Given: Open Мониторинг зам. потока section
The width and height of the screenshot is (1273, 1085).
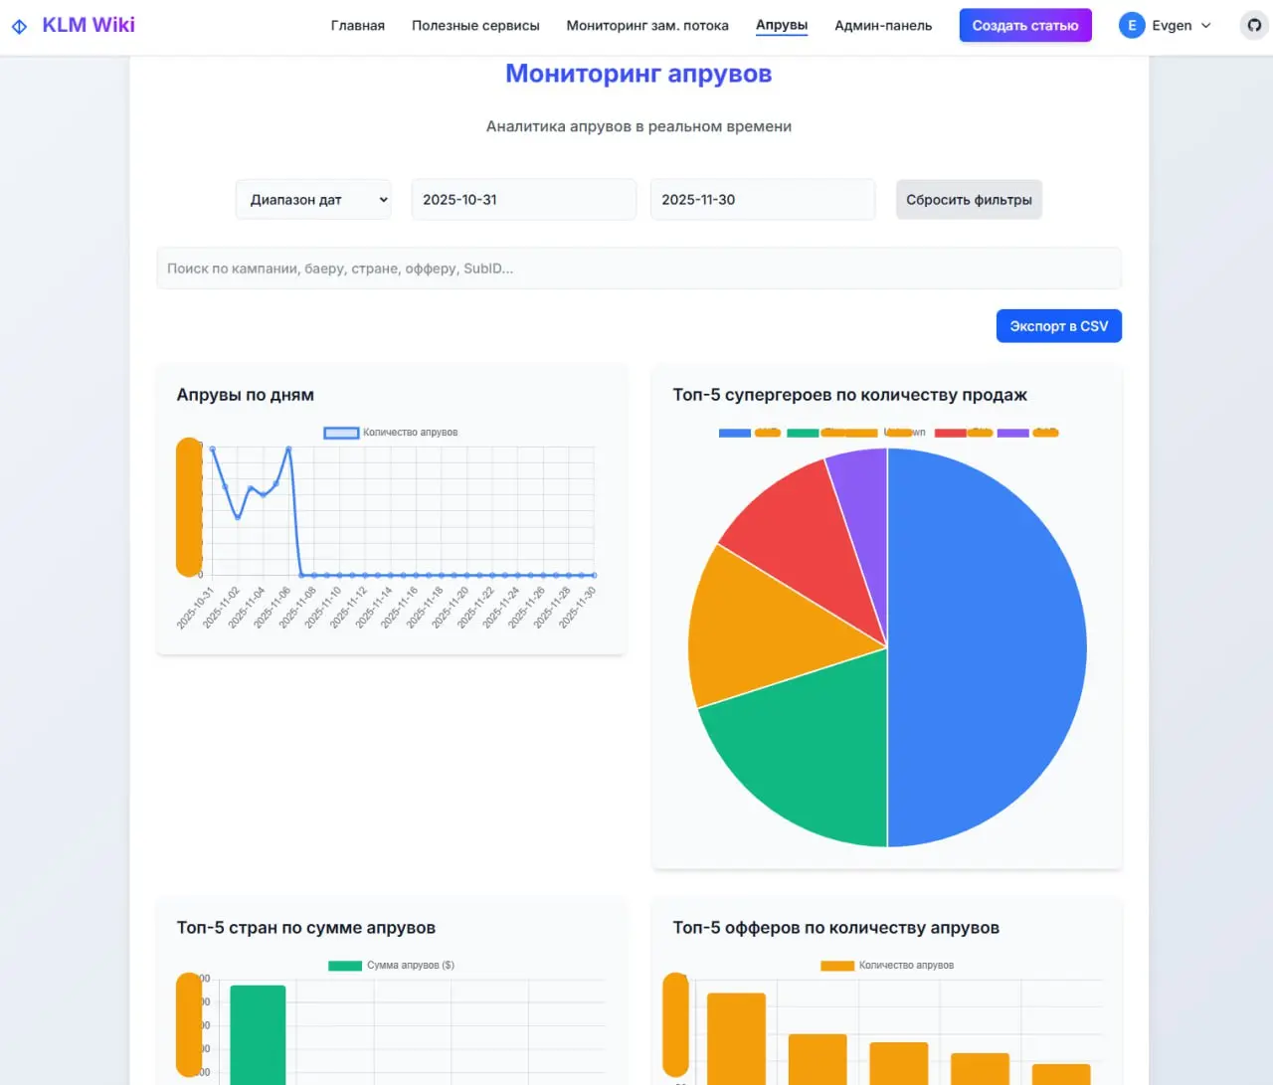Looking at the screenshot, I should pyautogui.click(x=647, y=26).
